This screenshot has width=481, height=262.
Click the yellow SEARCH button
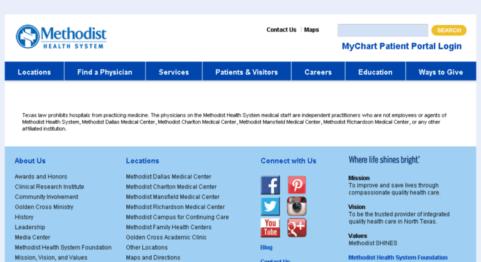(449, 30)
